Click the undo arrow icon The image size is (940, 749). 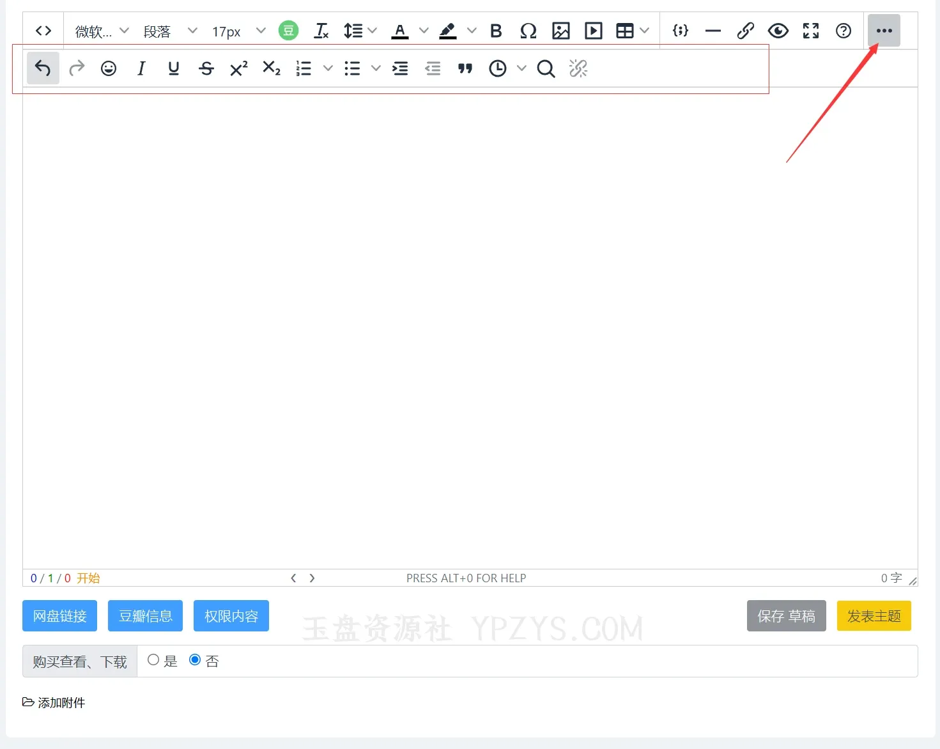[43, 68]
